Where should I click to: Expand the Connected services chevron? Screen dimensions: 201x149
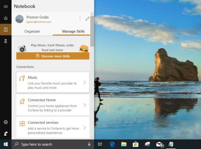85,127
